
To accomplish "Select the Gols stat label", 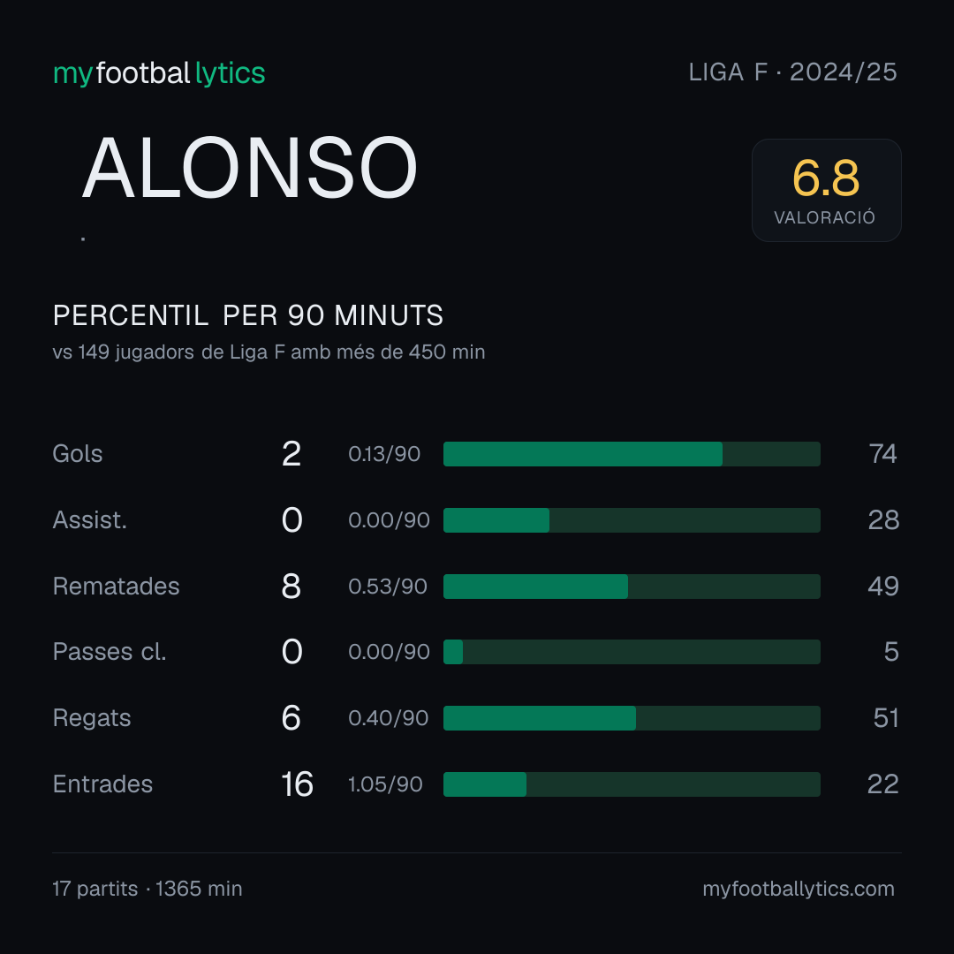I will point(77,454).
